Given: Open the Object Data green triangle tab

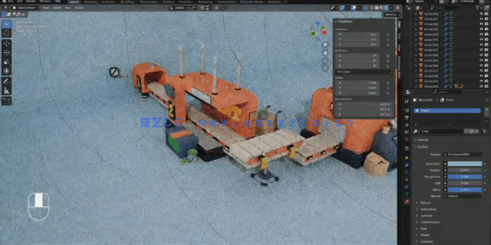Looking at the screenshot, I should coord(407,194).
